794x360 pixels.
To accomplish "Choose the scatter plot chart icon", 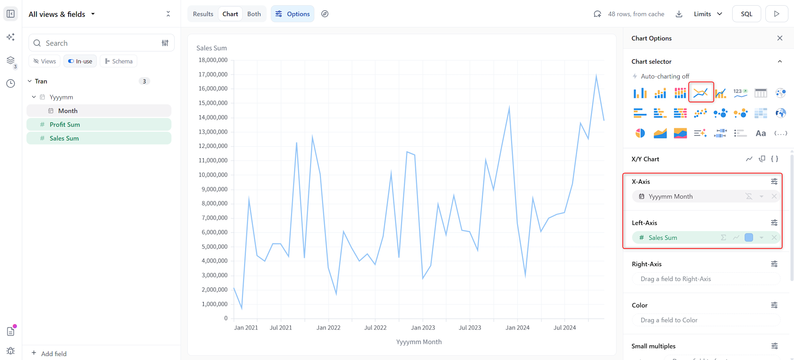I will (x=700, y=113).
